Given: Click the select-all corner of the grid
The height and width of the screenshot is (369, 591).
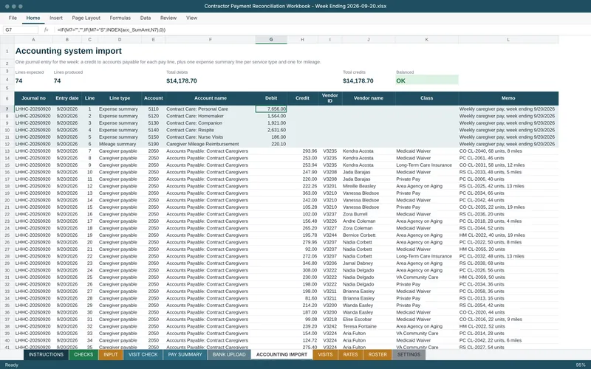Looking at the screenshot, I should tap(7, 40).
